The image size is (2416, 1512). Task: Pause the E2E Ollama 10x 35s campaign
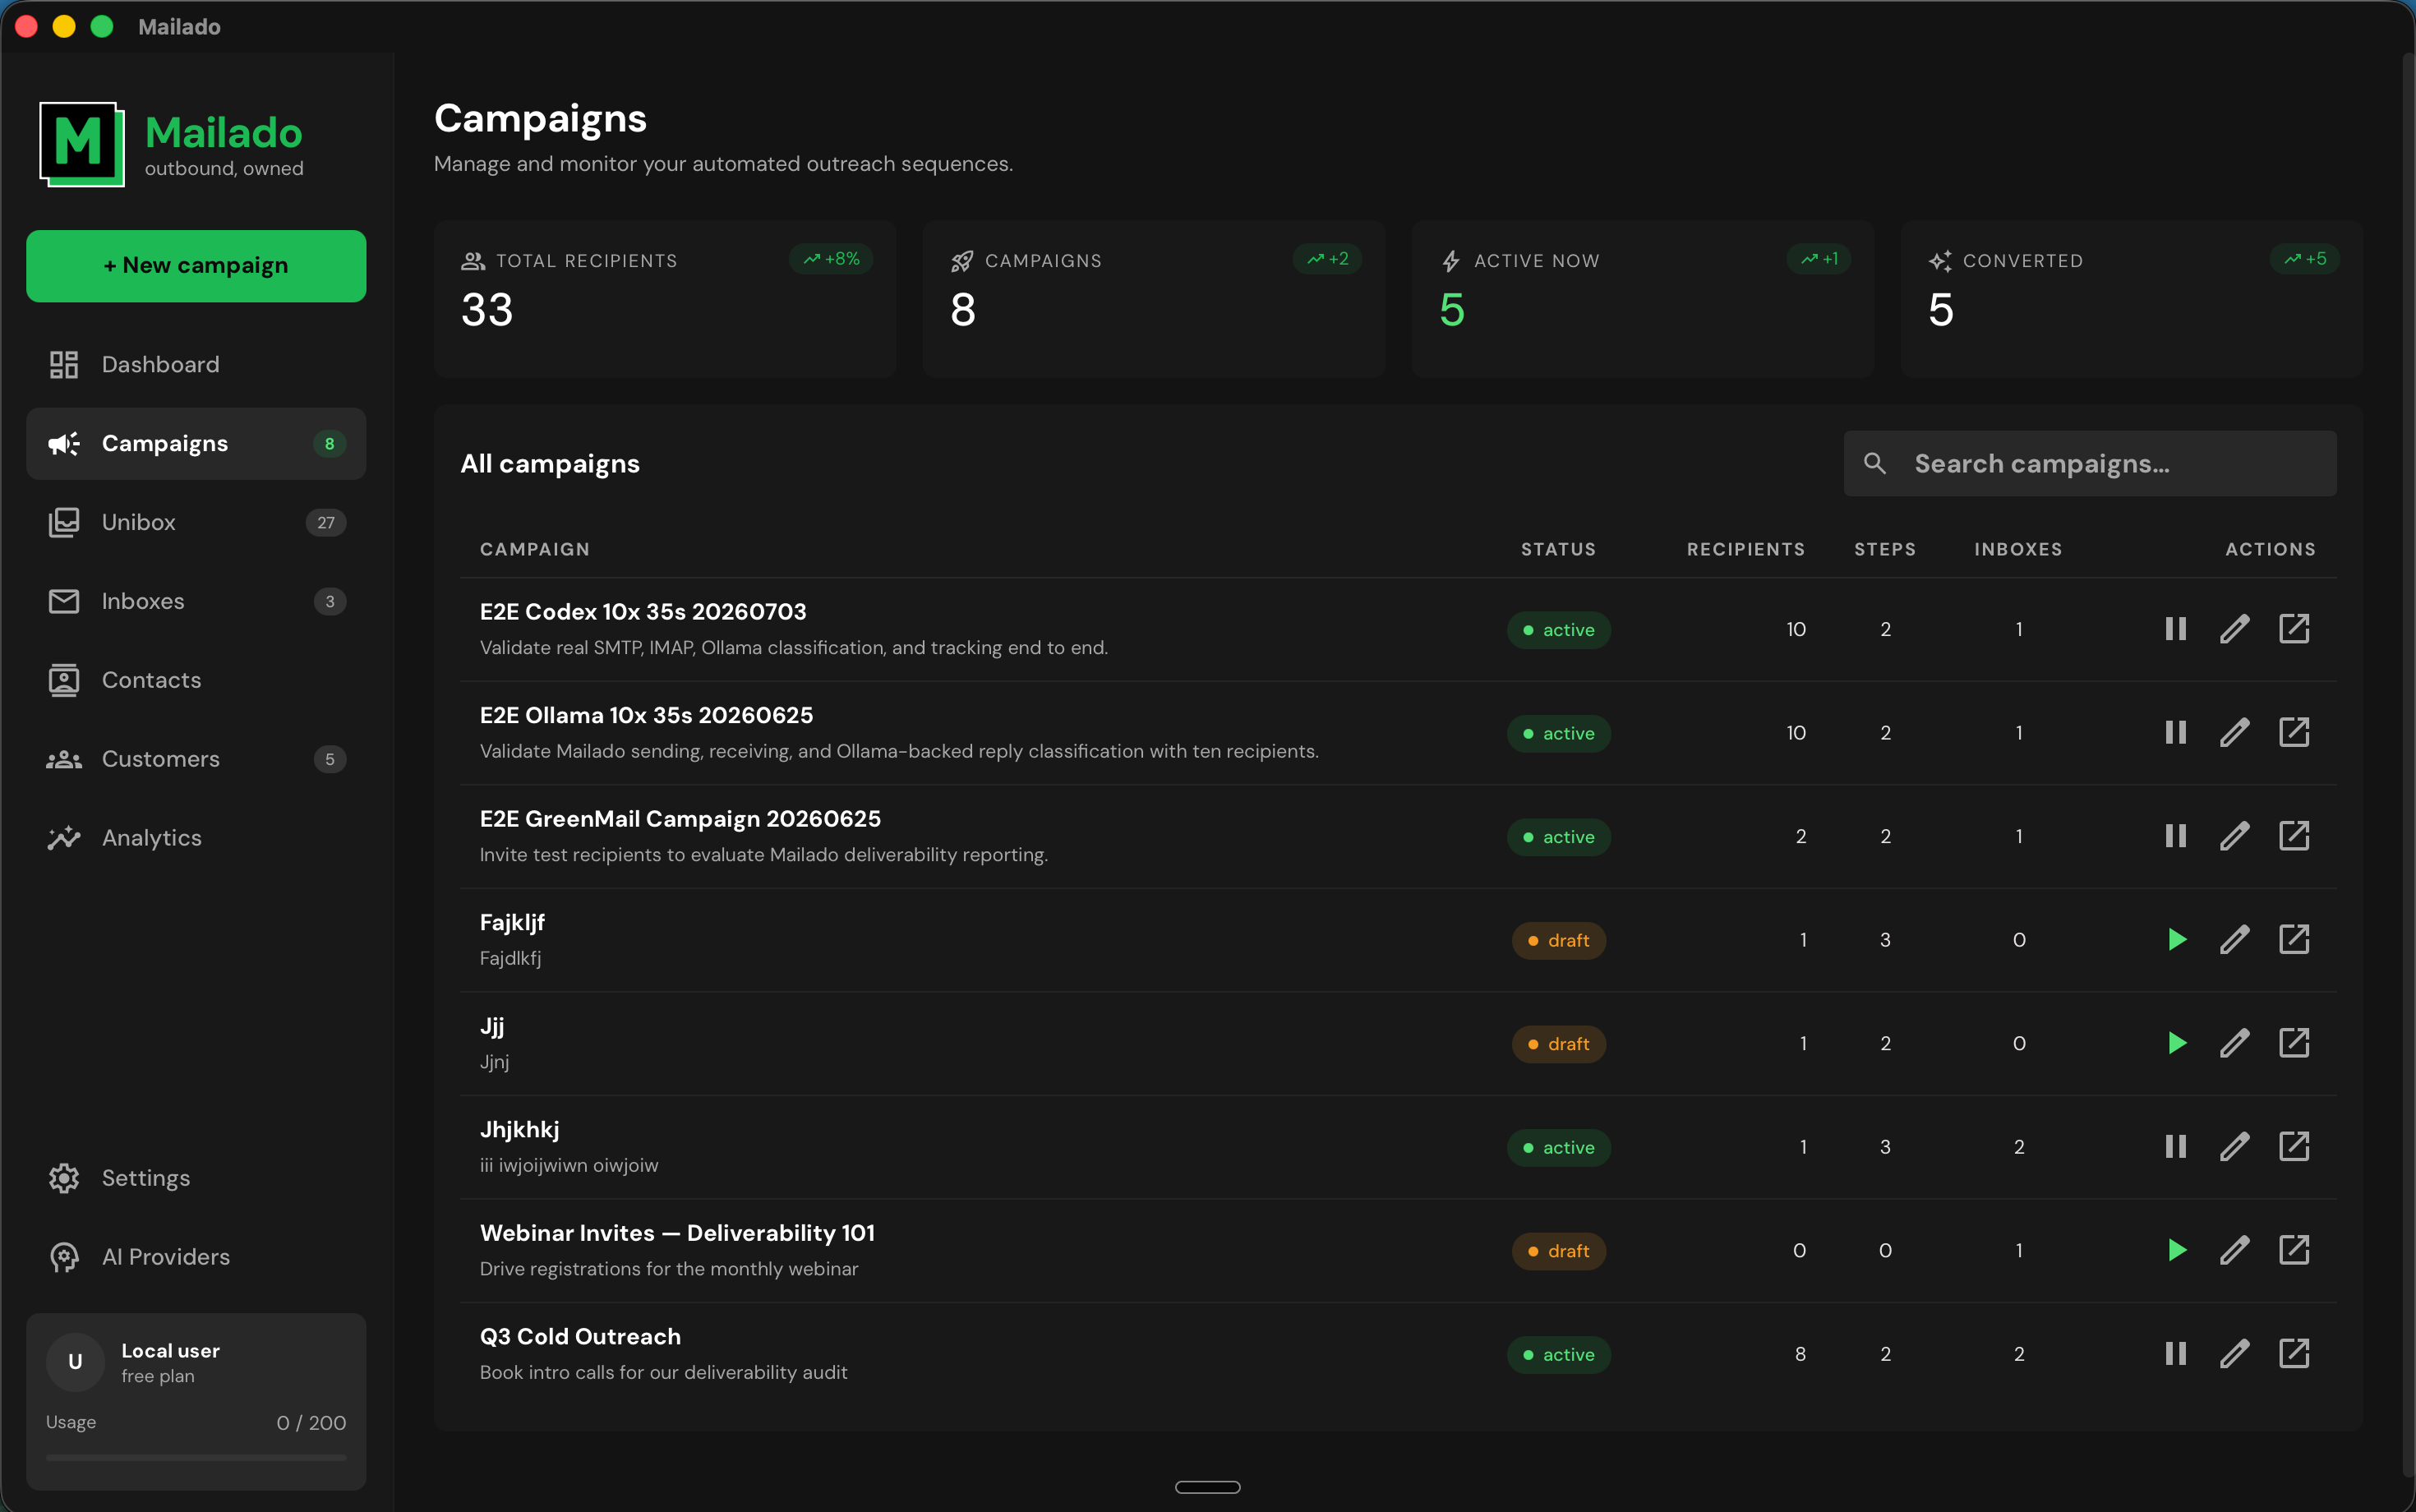pos(2175,733)
